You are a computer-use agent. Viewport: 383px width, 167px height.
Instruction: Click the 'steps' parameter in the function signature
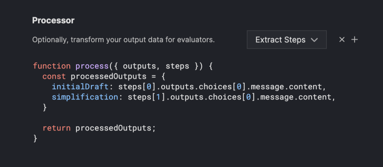(x=177, y=66)
